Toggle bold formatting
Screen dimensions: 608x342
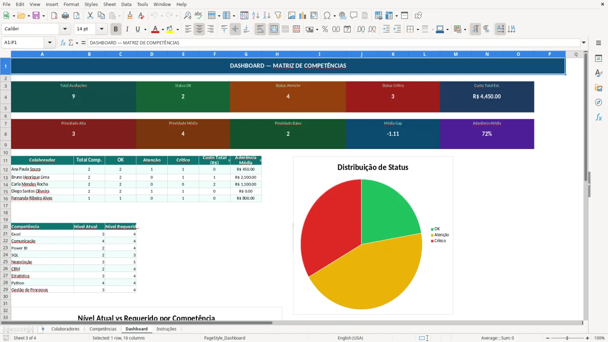(x=116, y=29)
